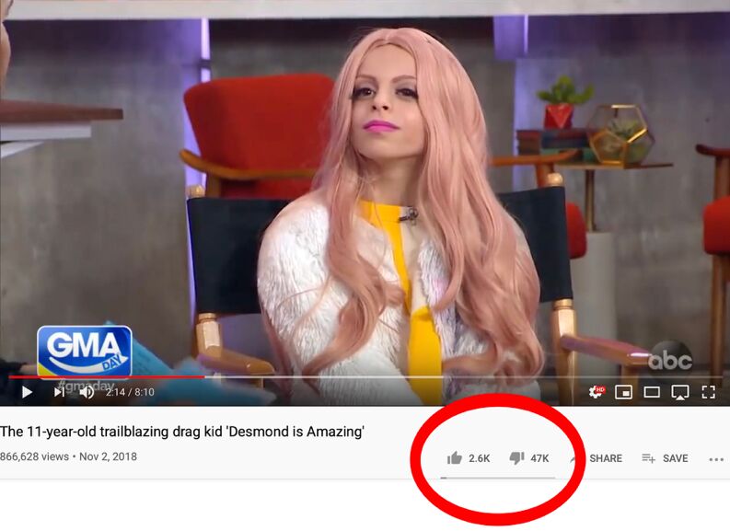Toggle theater mode view
Image resolution: width=730 pixels, height=531 pixels.
(x=652, y=392)
